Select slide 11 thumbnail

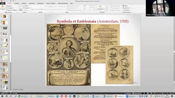tap(5, 17)
